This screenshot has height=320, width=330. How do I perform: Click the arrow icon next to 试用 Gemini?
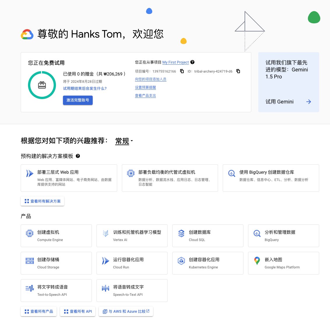click(x=308, y=102)
